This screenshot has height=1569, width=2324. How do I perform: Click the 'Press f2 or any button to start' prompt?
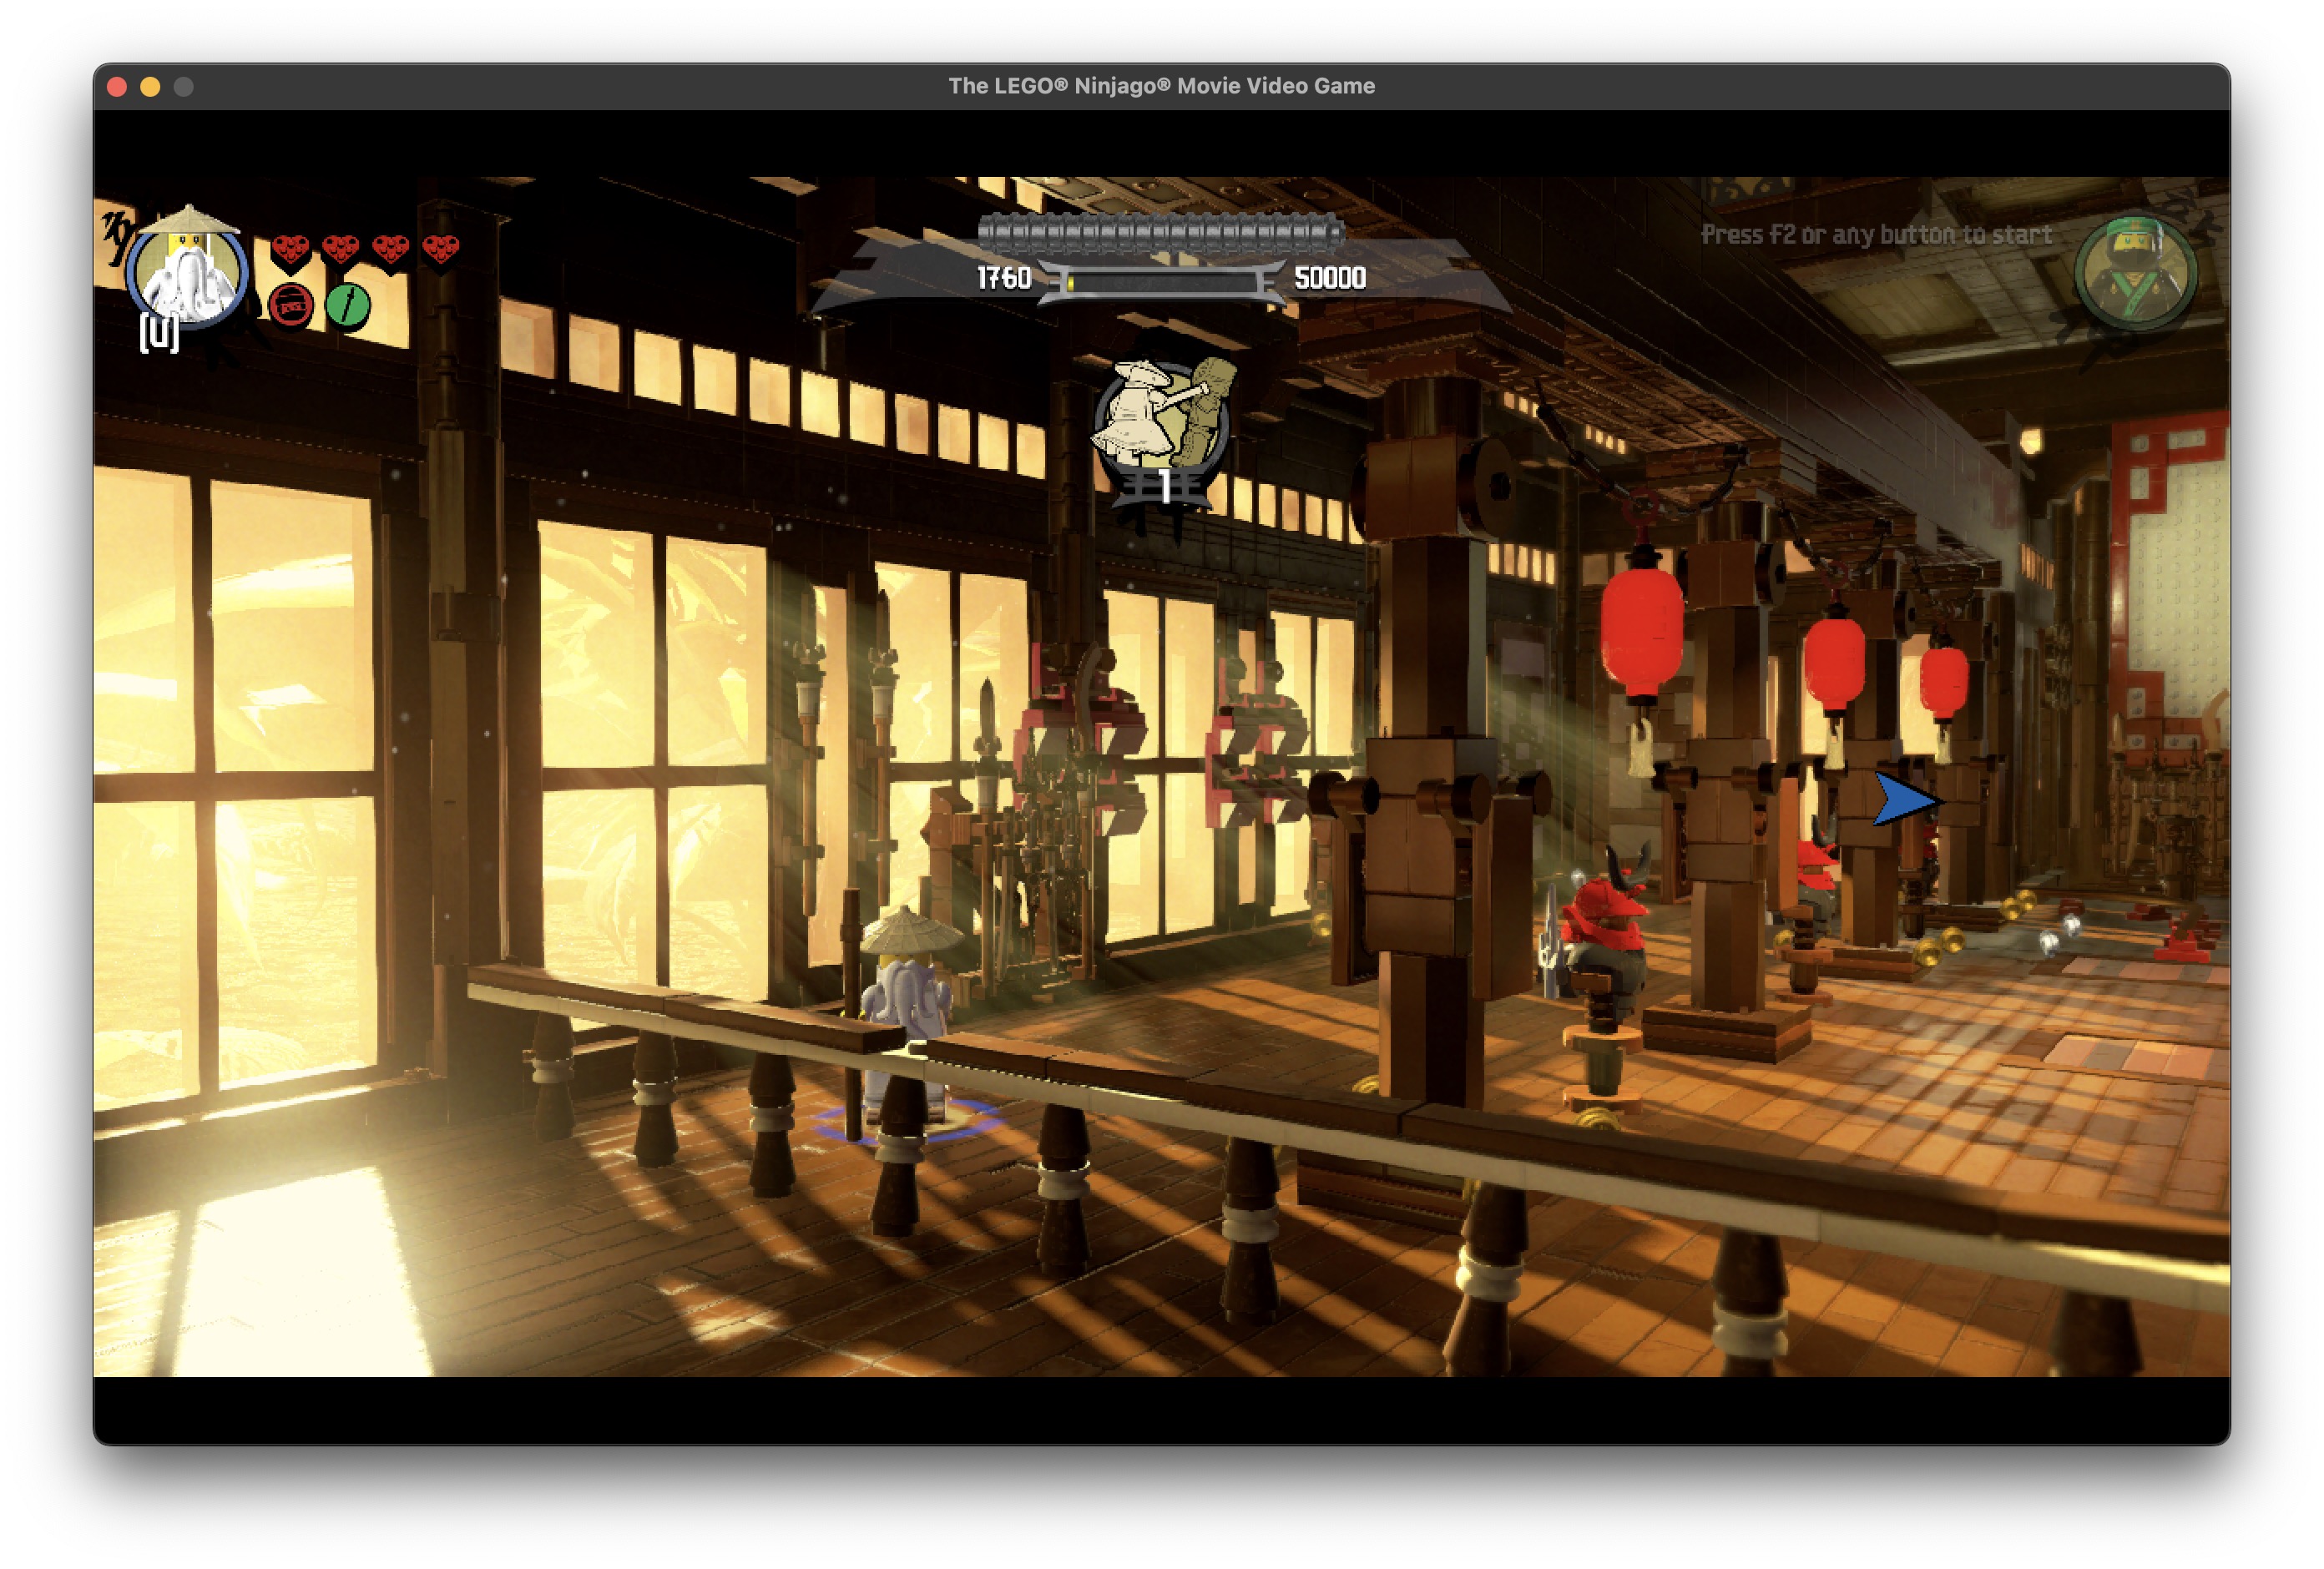click(x=1877, y=236)
